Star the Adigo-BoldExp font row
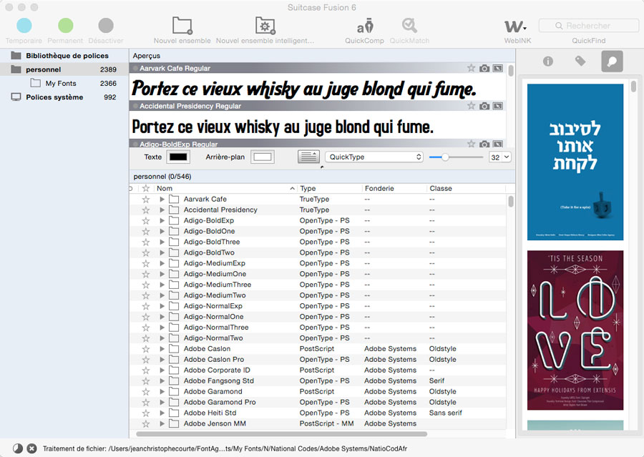The image size is (644, 457). point(146,220)
